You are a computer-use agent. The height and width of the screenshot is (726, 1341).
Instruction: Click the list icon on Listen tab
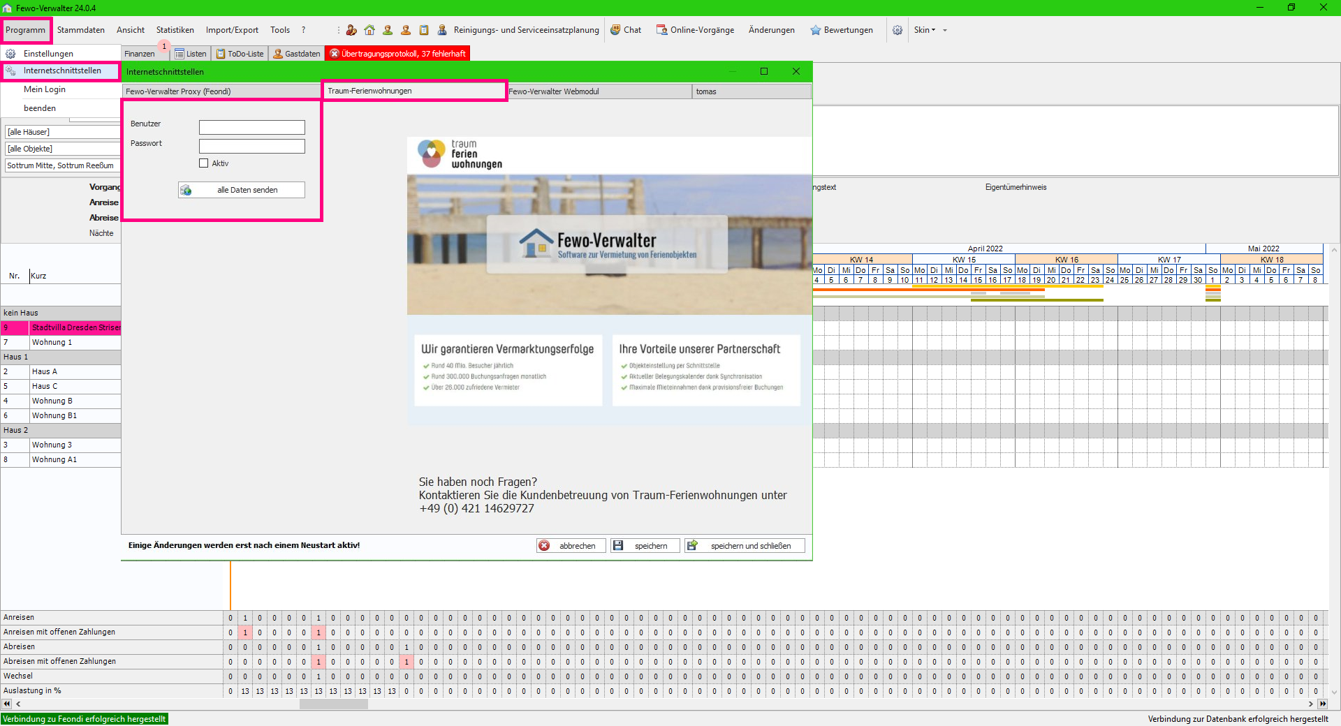[x=179, y=54]
